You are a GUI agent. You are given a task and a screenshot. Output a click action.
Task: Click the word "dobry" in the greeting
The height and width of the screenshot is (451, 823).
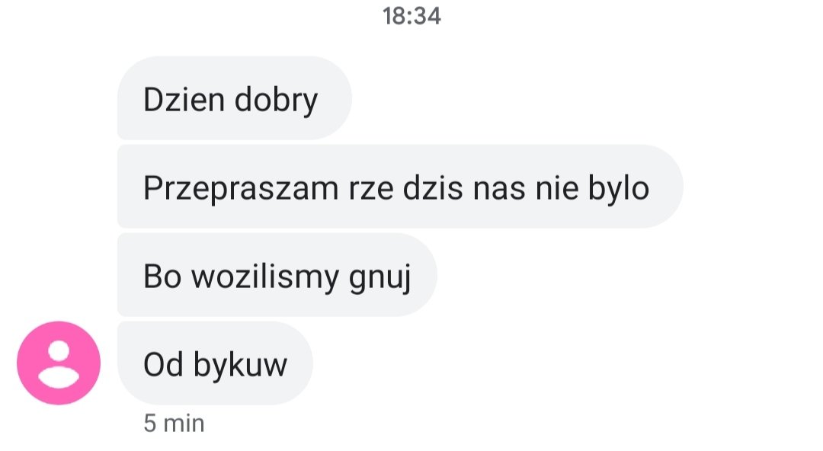coord(276,101)
